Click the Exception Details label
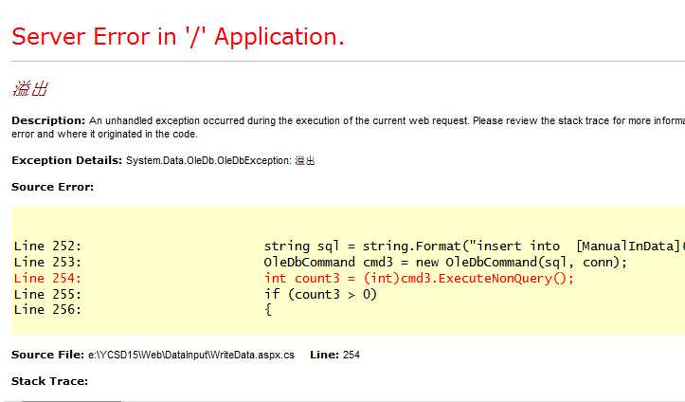This screenshot has height=402, width=685. tap(67, 160)
